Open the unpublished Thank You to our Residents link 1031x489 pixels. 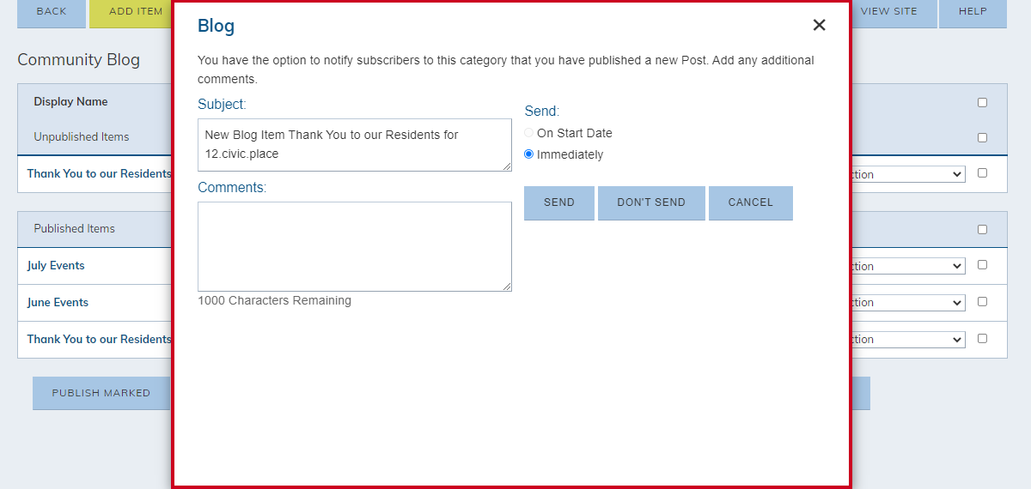pyautogui.click(x=99, y=174)
